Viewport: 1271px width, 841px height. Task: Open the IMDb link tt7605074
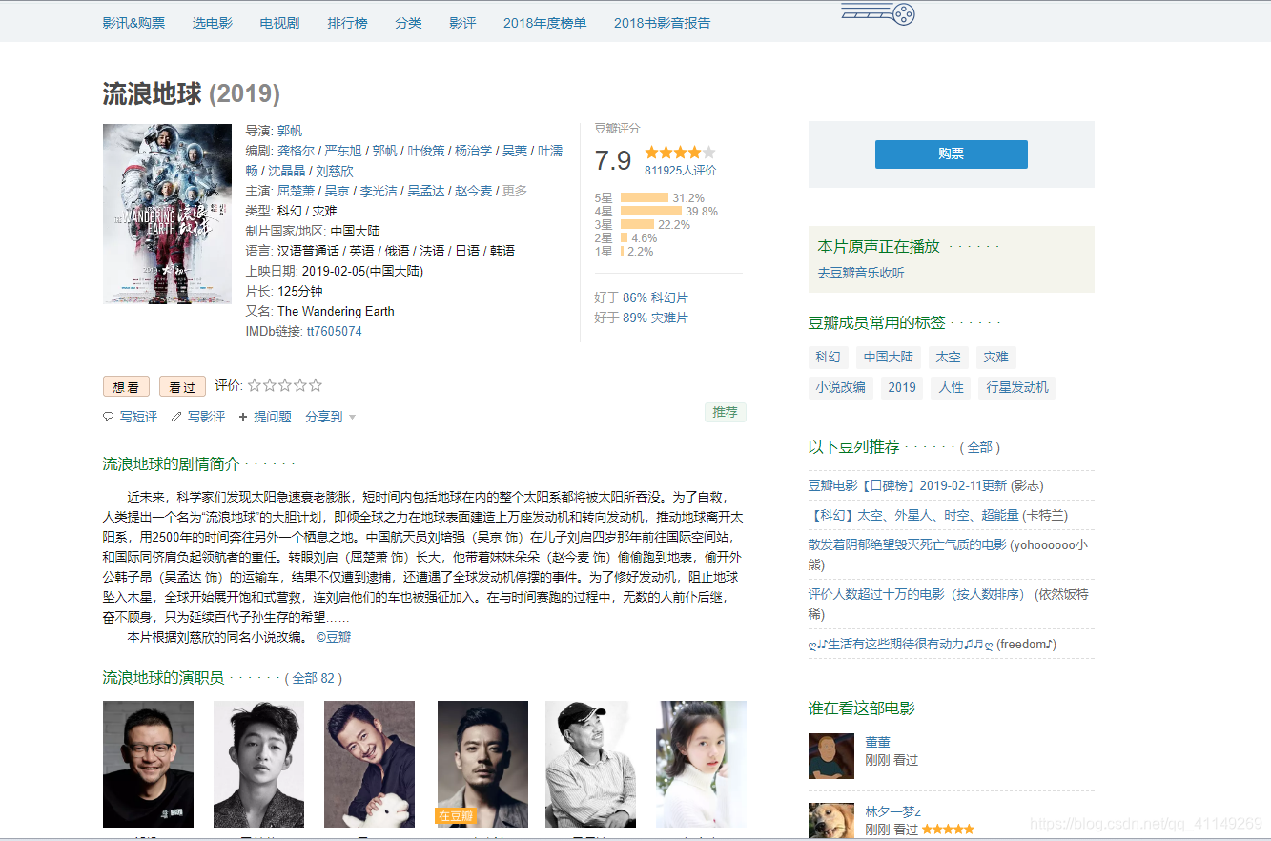click(x=335, y=331)
